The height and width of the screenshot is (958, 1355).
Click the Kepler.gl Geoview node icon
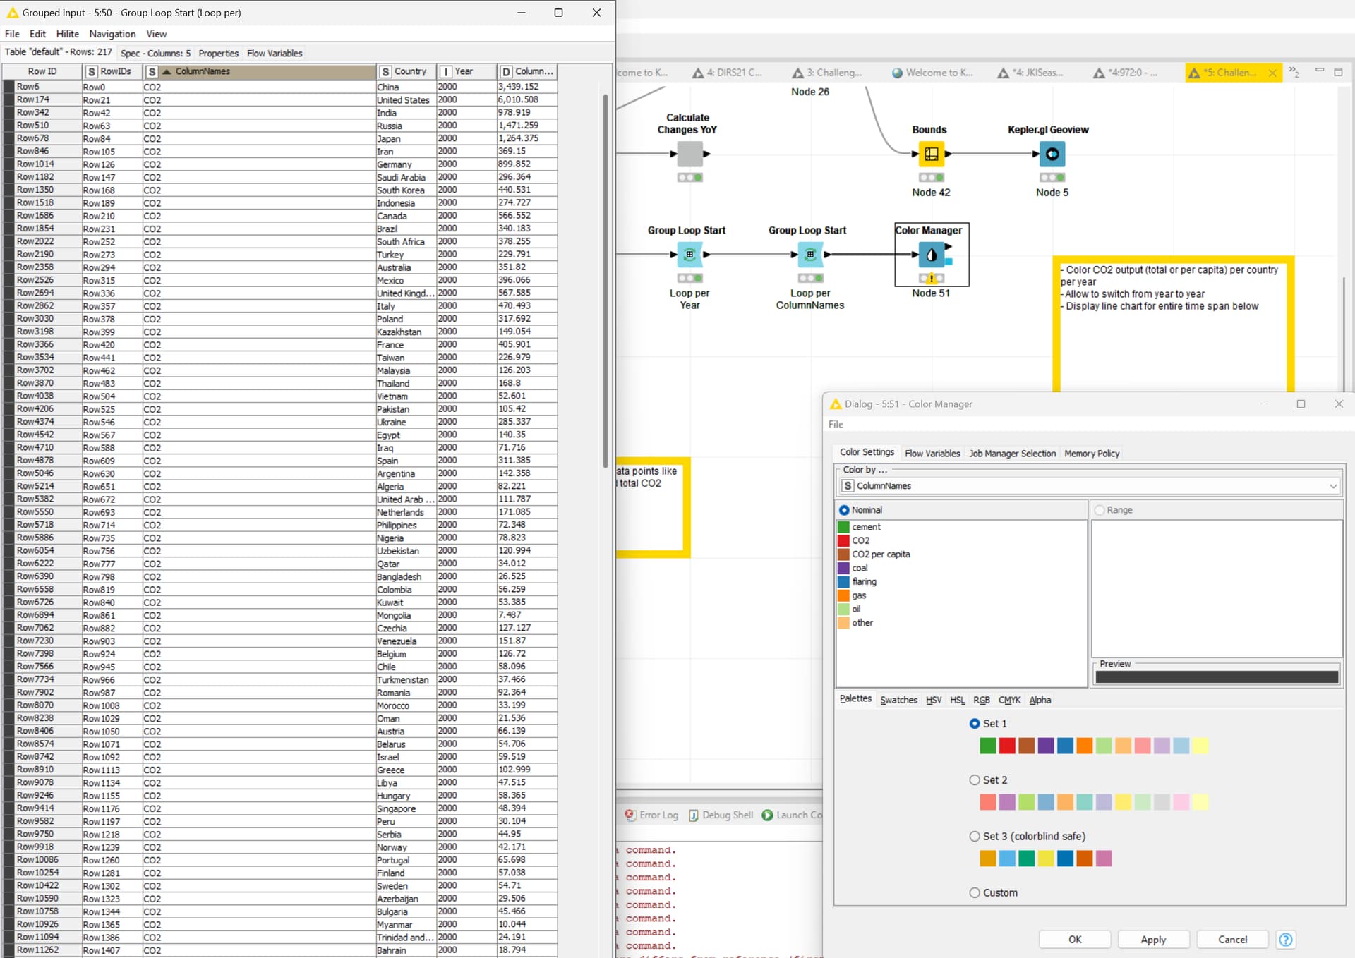[1052, 154]
